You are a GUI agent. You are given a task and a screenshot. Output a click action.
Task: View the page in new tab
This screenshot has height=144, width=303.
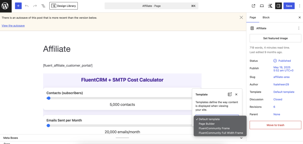253,6
